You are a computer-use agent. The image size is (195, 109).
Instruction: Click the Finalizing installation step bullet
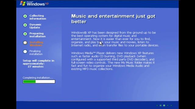pyautogui.click(x=25, y=51)
